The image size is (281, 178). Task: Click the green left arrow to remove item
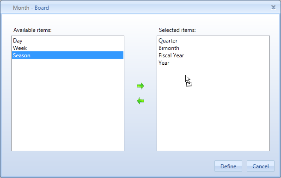tap(140, 101)
